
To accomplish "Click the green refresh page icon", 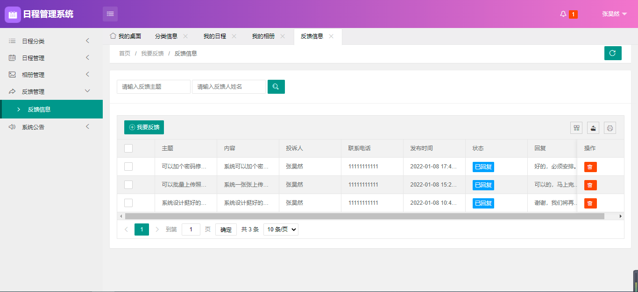I will pos(612,53).
